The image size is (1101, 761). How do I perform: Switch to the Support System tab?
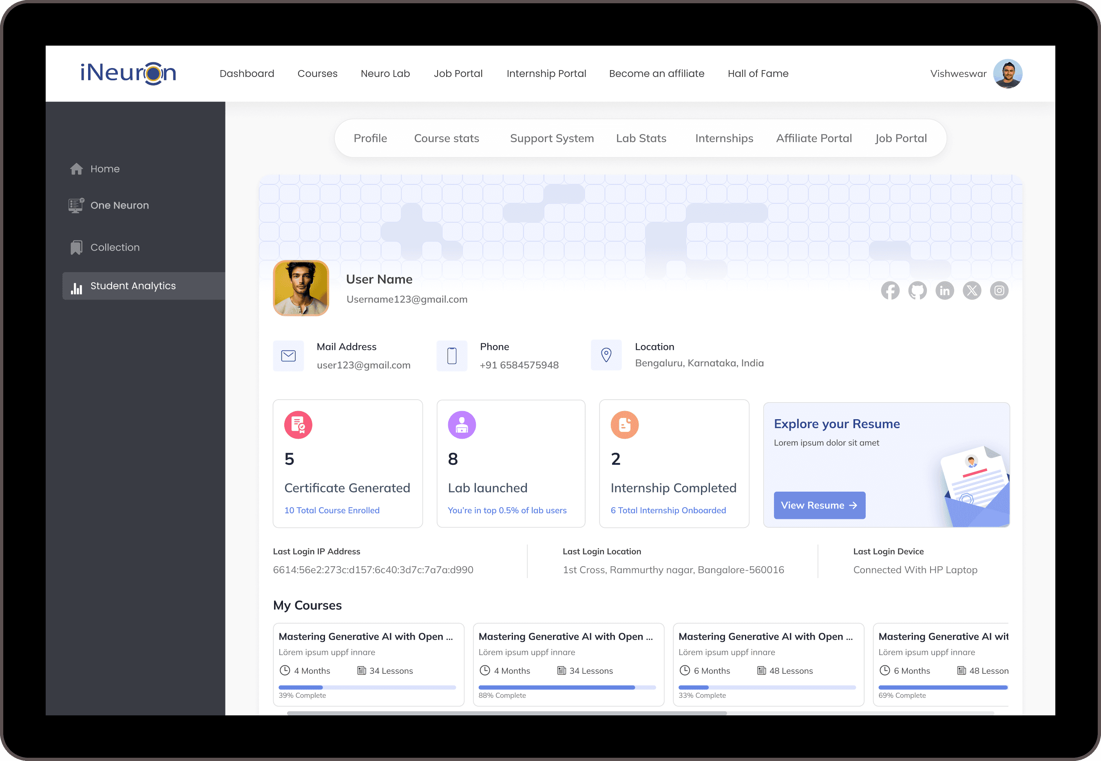point(552,138)
